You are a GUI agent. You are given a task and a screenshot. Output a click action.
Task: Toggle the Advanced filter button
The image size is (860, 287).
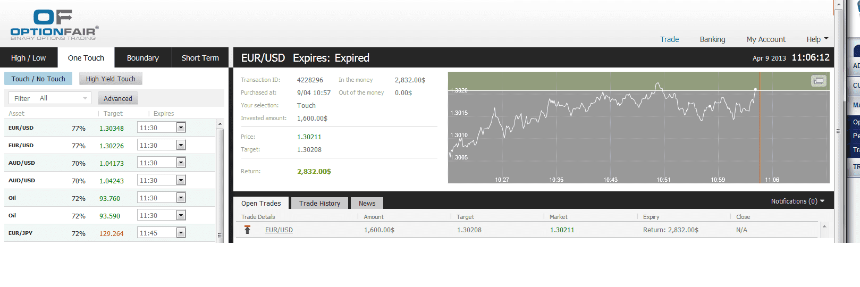[x=118, y=98]
